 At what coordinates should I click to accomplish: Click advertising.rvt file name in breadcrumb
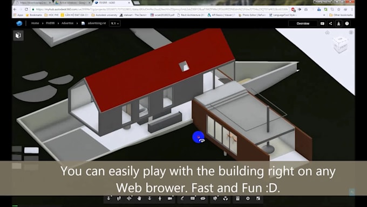[97, 23]
